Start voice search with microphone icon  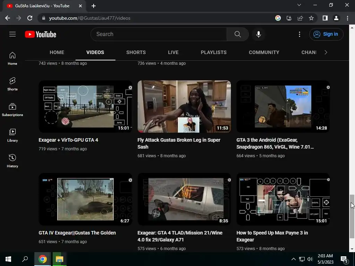[x=259, y=34]
